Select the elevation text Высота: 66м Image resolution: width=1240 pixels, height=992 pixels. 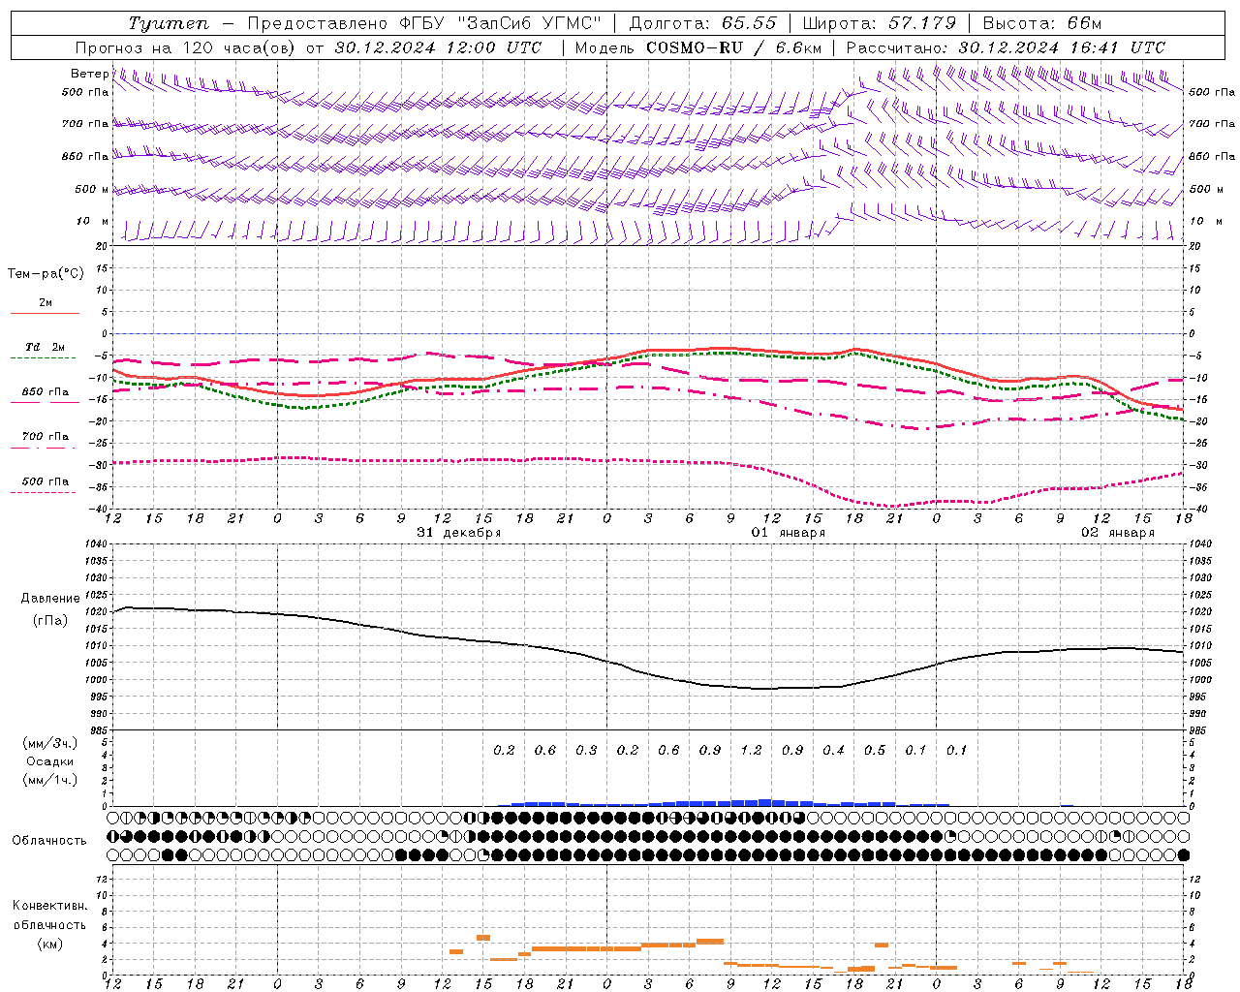(x=1042, y=23)
